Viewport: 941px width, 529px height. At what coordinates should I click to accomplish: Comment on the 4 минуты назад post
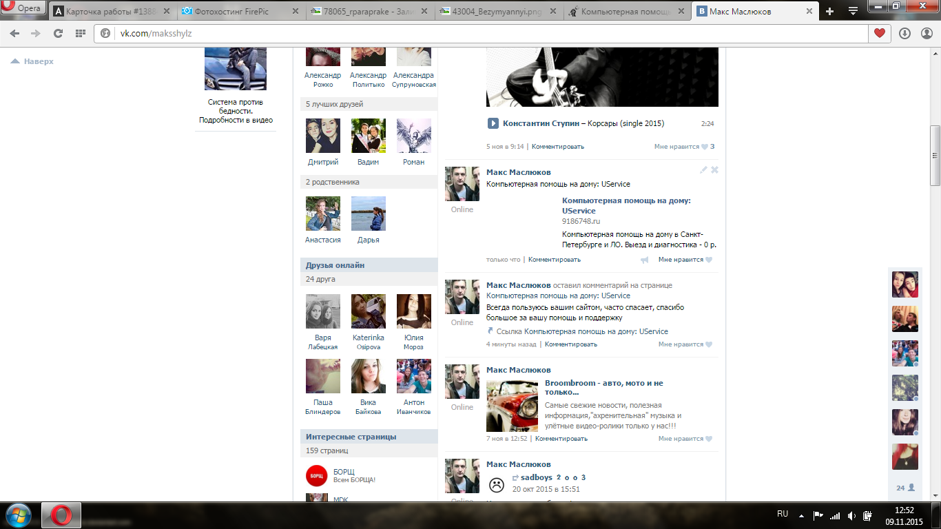point(571,344)
